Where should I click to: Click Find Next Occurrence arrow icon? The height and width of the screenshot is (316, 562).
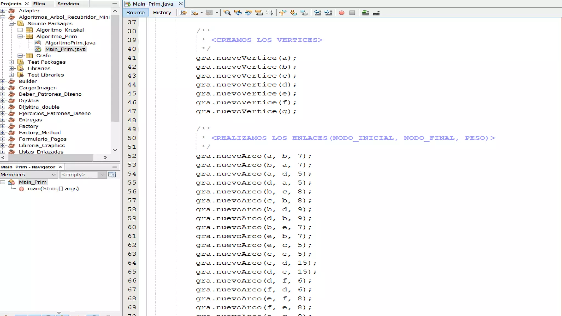(x=248, y=13)
